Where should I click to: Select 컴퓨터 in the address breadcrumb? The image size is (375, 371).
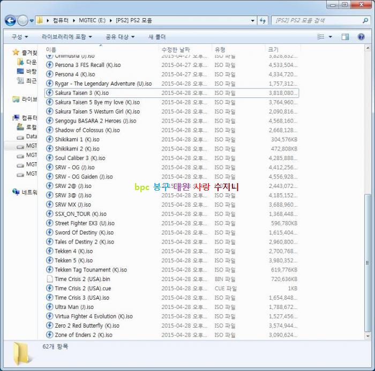[61, 20]
